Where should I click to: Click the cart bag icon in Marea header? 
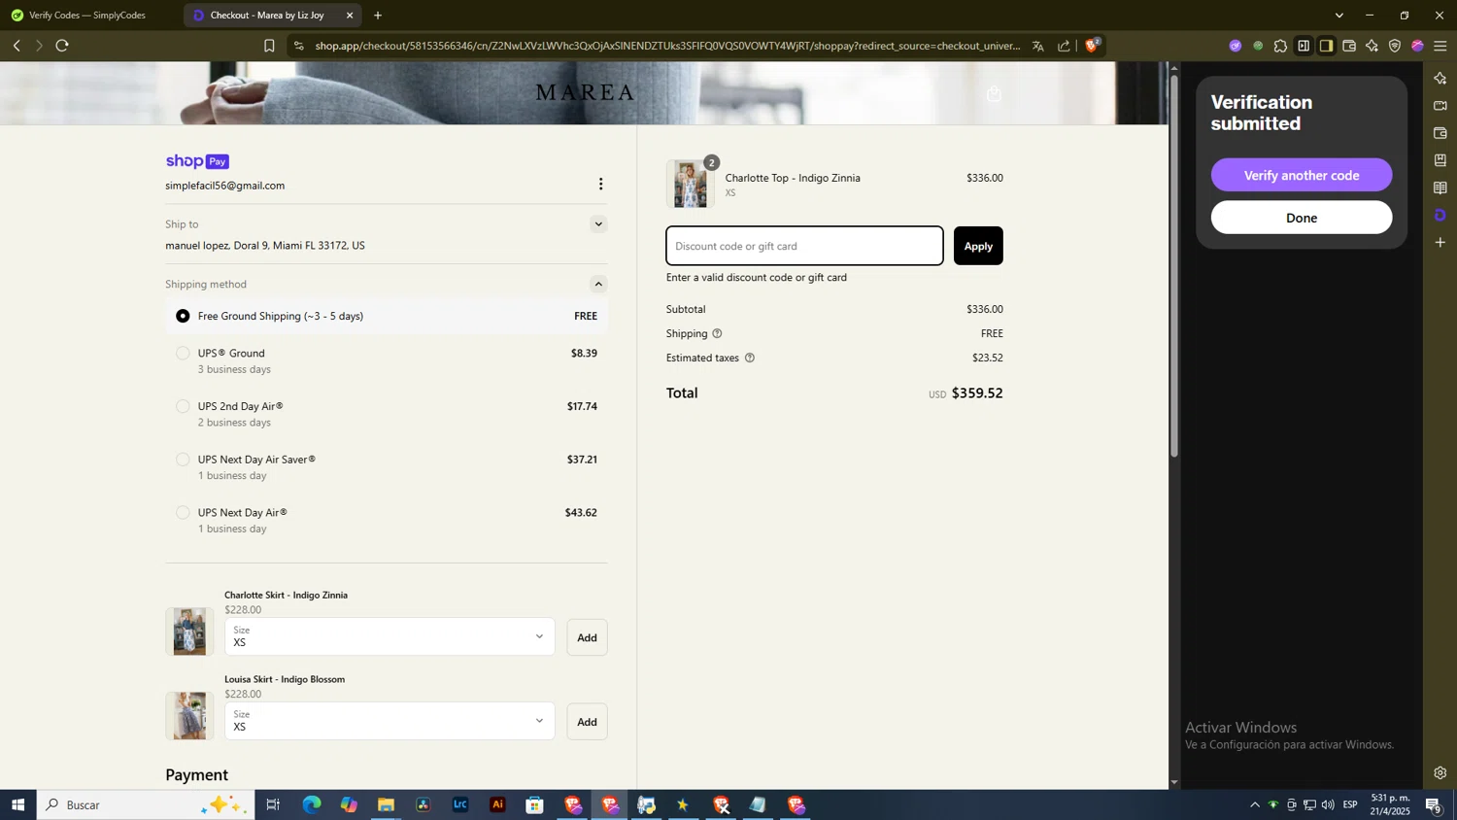pos(994,93)
